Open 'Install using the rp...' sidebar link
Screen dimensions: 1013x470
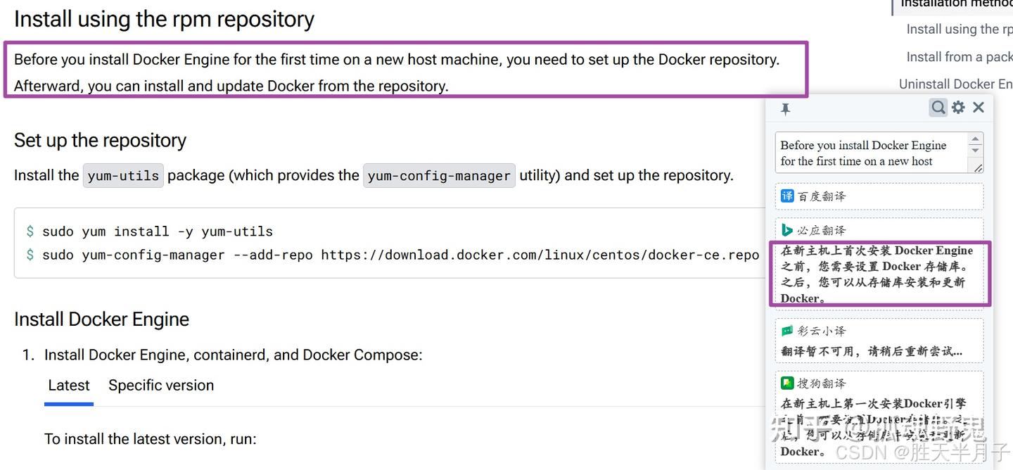pos(960,29)
